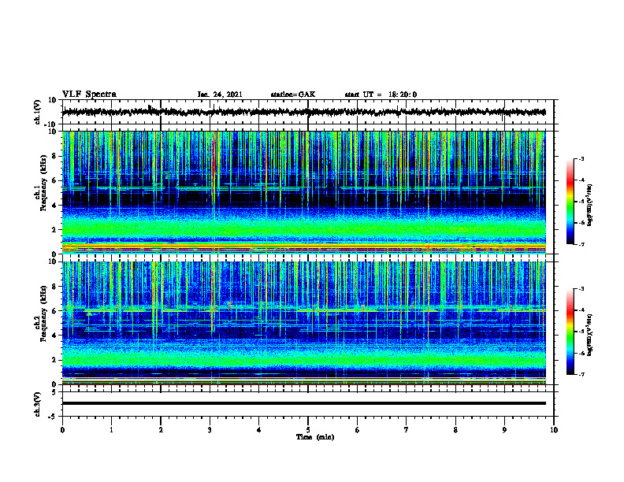Viewport: 624px width, 482px height.
Task: Click the "10" time axis tick label
Action: [554, 430]
